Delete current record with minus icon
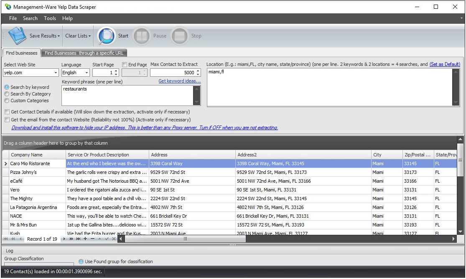 tap(92, 239)
